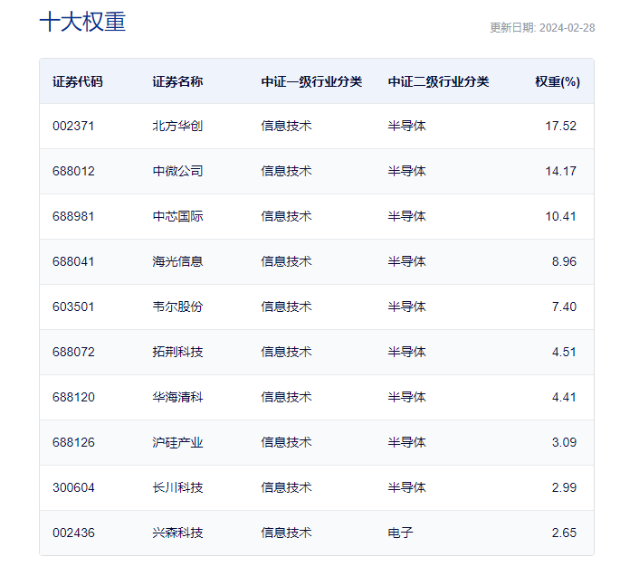Screen dimensions: 620x566
Task: Select security code 002371
Action: click(x=73, y=126)
